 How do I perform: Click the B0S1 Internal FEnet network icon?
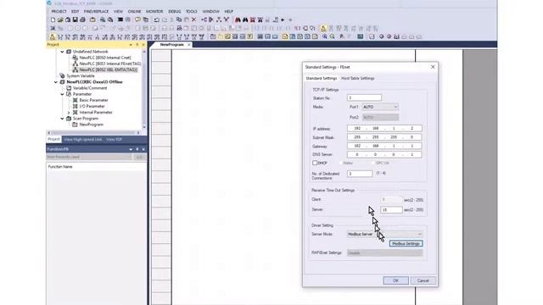click(x=75, y=64)
